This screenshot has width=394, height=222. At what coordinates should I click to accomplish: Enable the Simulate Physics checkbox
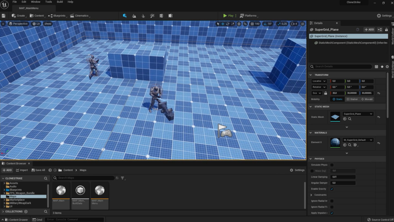coord(332,165)
